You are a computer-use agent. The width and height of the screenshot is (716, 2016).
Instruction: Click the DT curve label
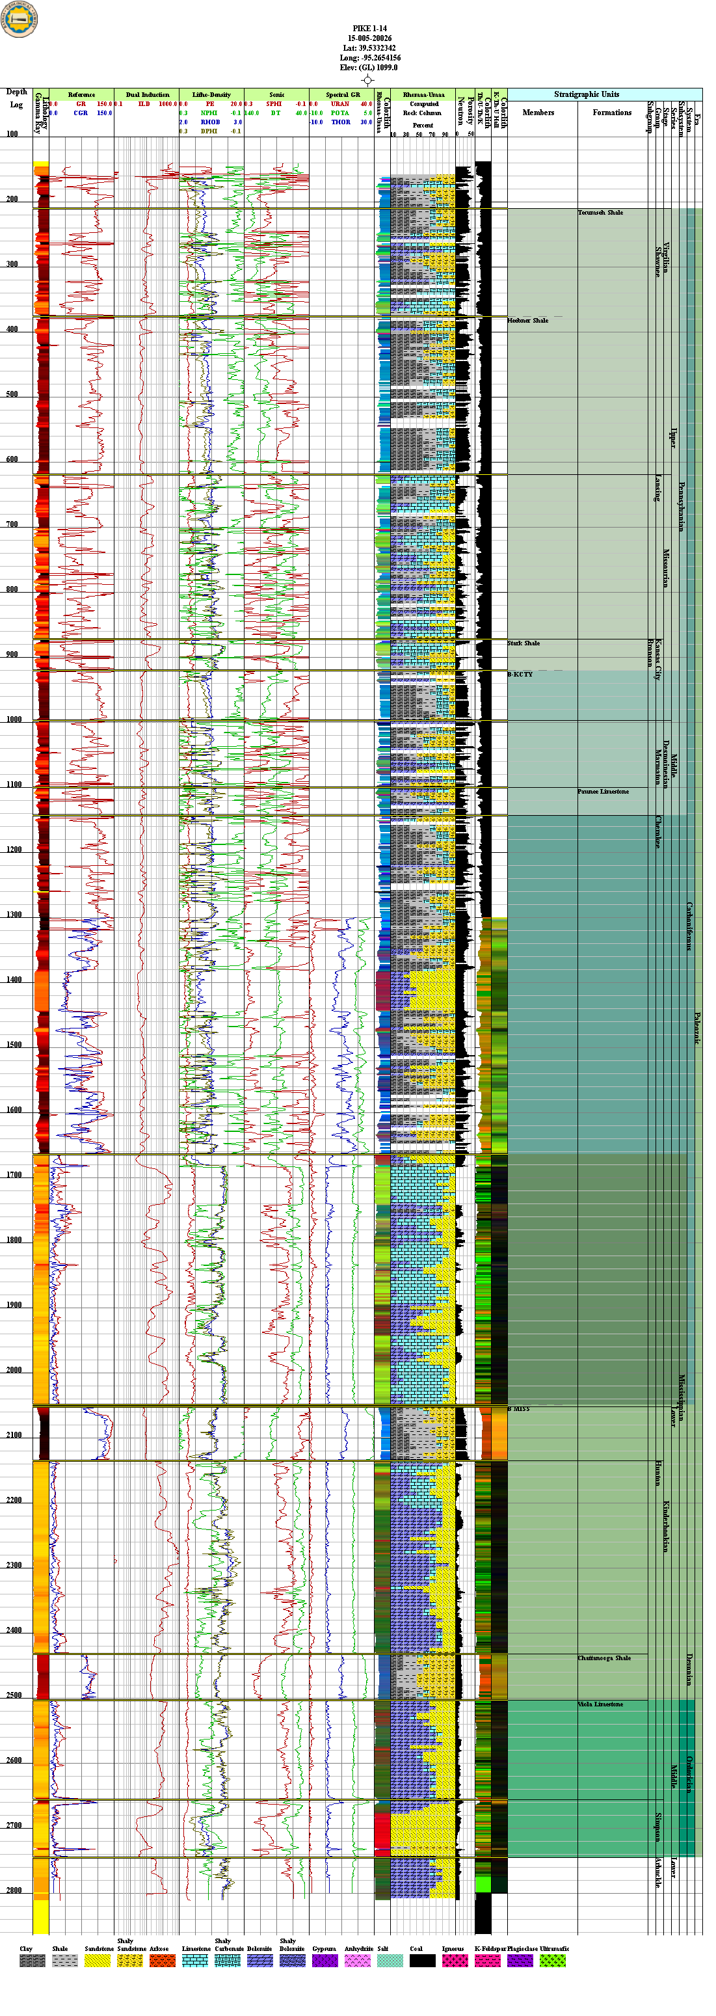pyautogui.click(x=276, y=113)
